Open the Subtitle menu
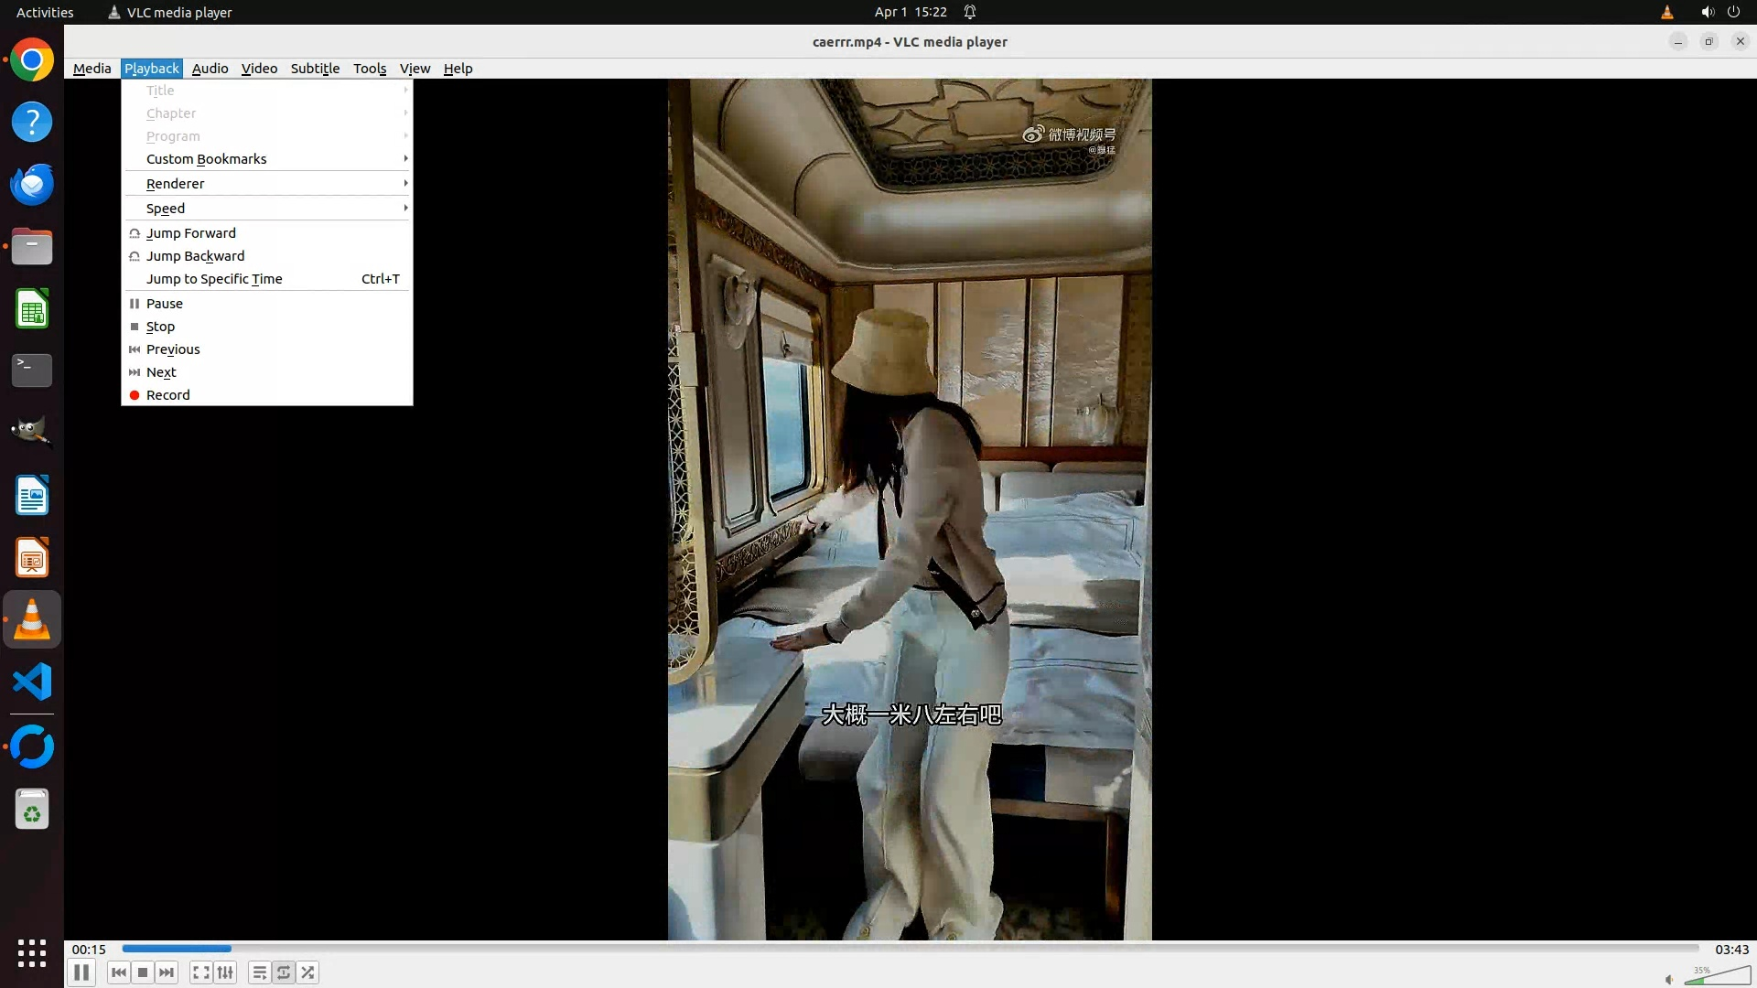Image resolution: width=1757 pixels, height=988 pixels. click(315, 69)
